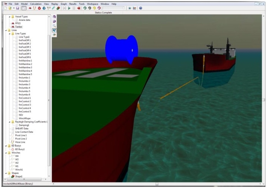Select the new Line tool icon
Screen dimensions: 267x188
point(35,8)
